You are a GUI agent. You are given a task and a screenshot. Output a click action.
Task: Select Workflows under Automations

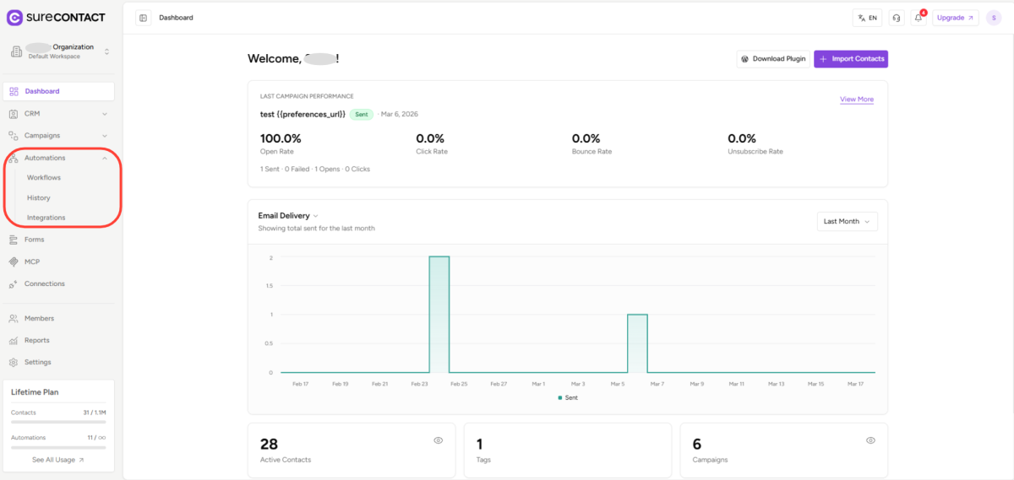click(x=44, y=178)
